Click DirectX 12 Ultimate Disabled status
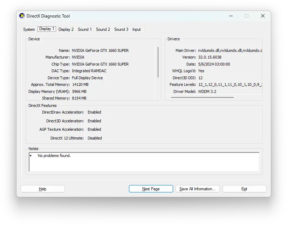The height and width of the screenshot is (225, 287). click(95, 138)
